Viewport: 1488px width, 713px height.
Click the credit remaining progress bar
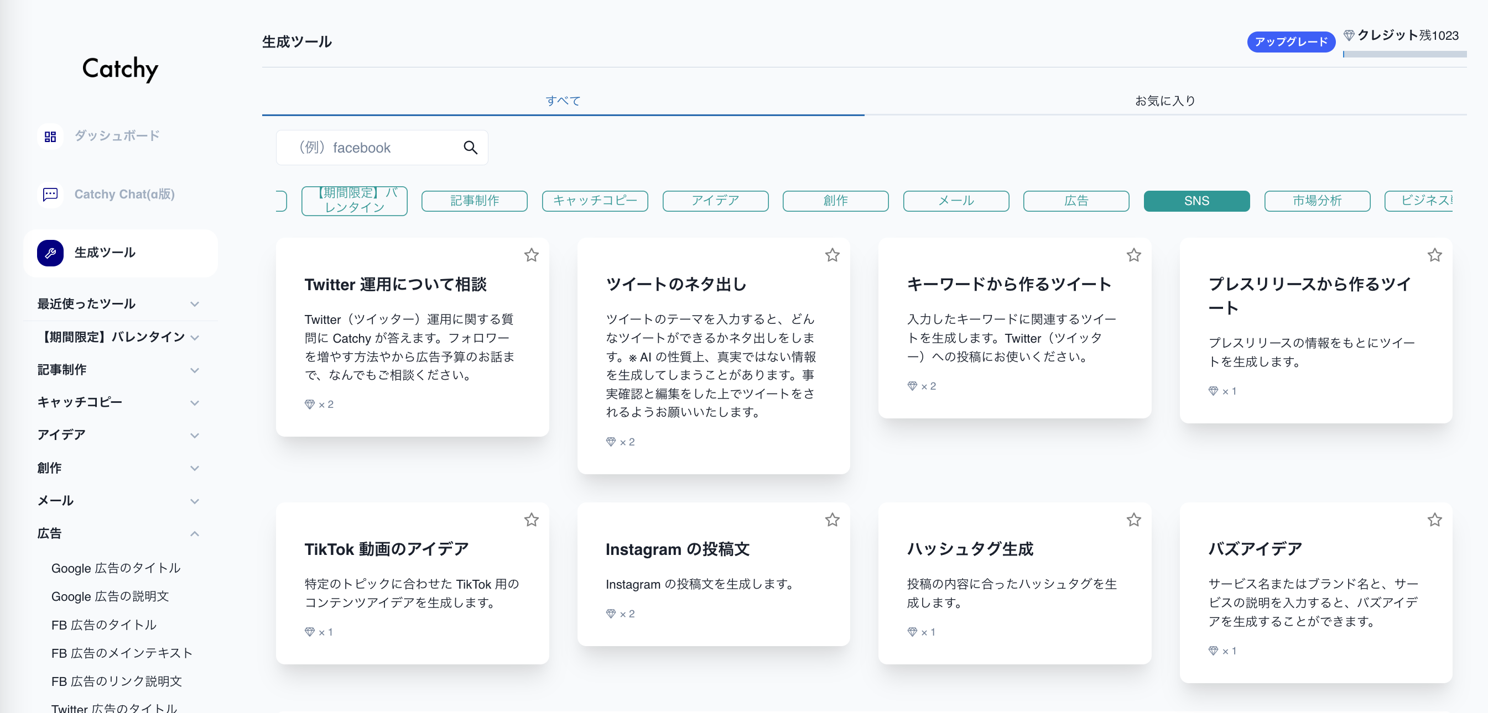[x=1404, y=54]
